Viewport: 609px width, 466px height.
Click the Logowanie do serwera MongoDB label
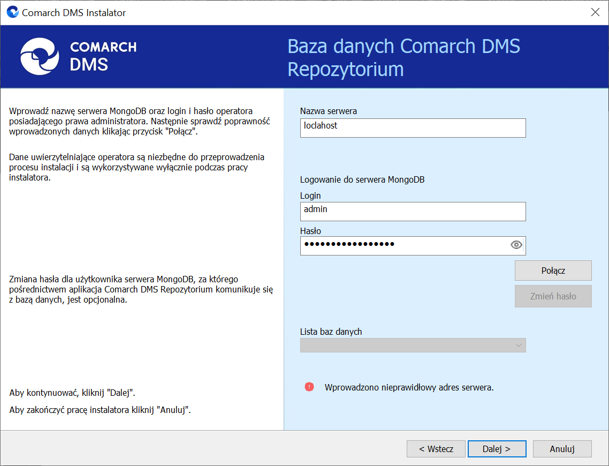pos(362,179)
